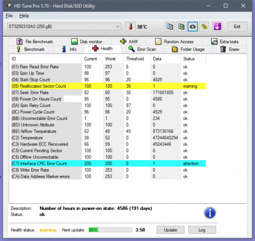Close the HD Tune Pro window
The width and height of the screenshot is (255, 241).
tap(243, 6)
